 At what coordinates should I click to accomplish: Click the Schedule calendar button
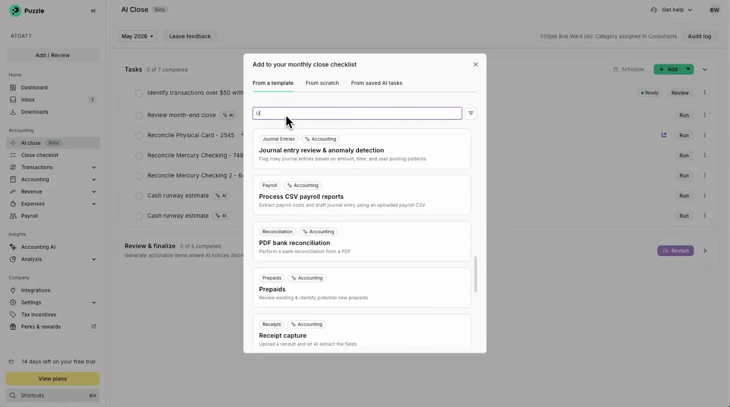628,69
